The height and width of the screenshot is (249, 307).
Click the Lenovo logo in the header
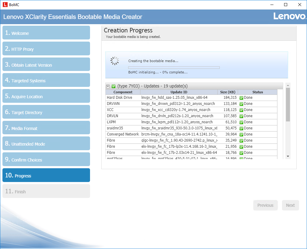coord(290,16)
